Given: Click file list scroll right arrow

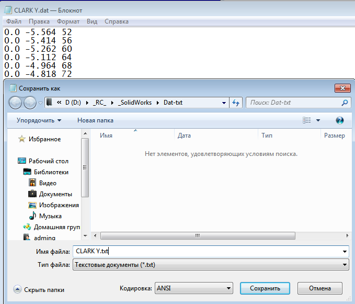Looking at the screenshot, I should 347,235.
